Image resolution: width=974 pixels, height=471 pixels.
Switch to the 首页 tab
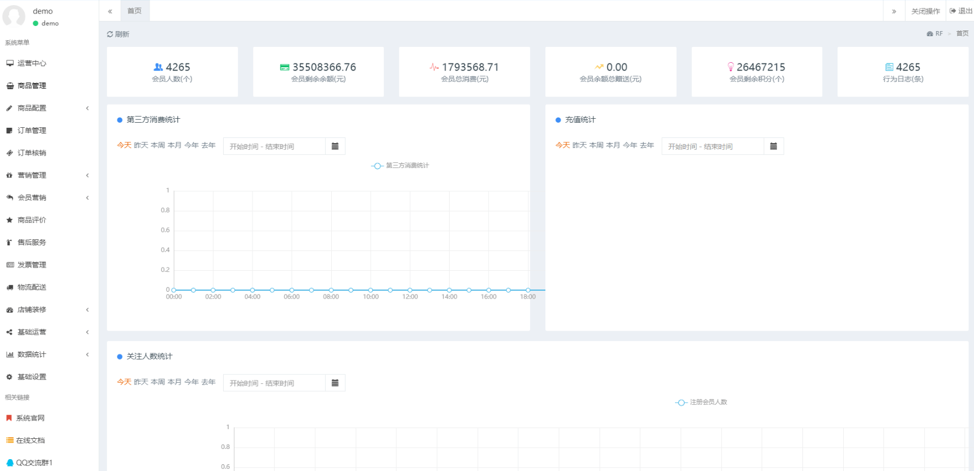[x=135, y=11]
